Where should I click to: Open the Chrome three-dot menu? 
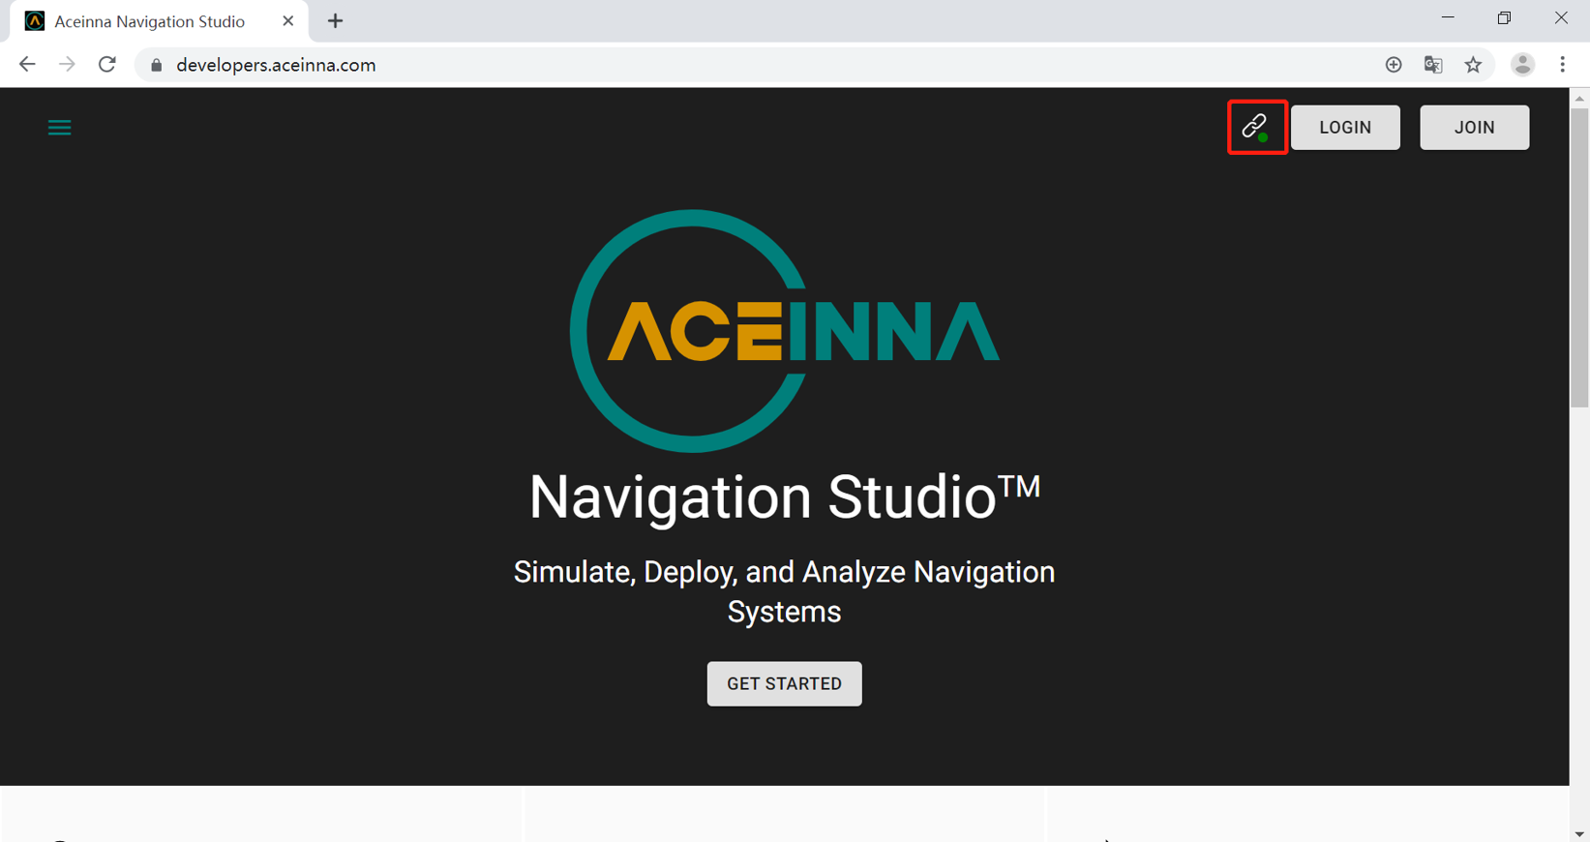(1562, 65)
